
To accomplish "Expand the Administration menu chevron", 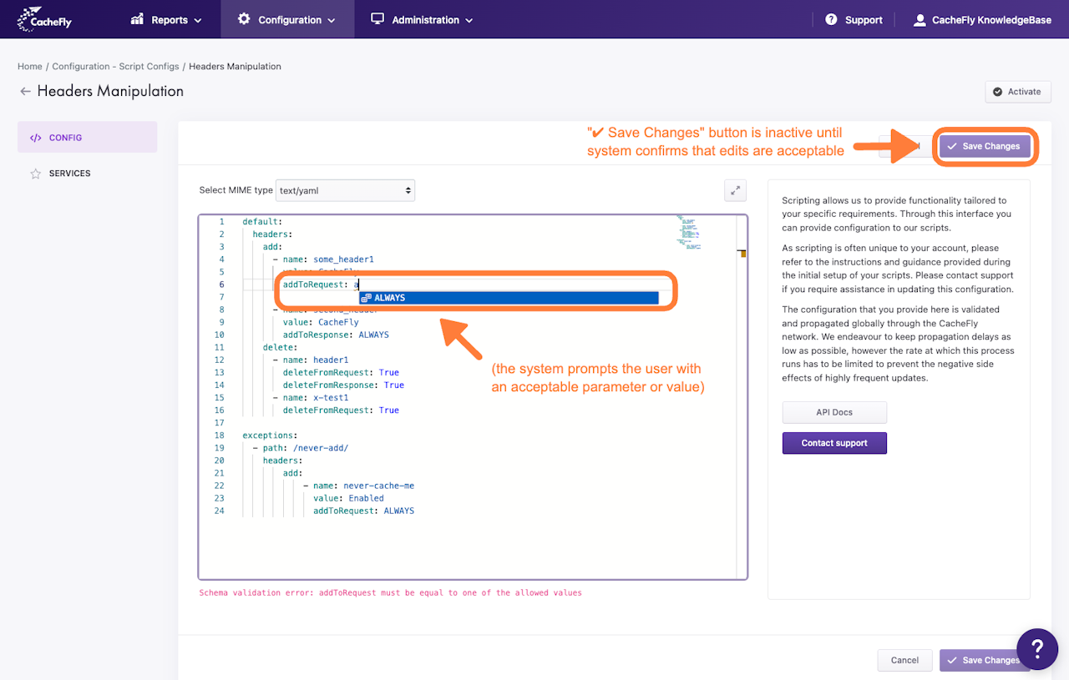I will [469, 20].
